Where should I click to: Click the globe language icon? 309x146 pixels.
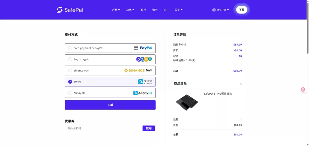pyautogui.click(x=214, y=10)
